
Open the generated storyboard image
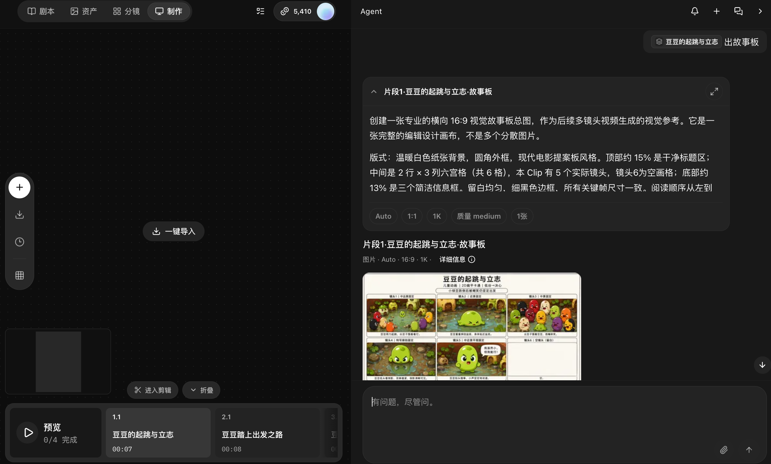click(472, 326)
